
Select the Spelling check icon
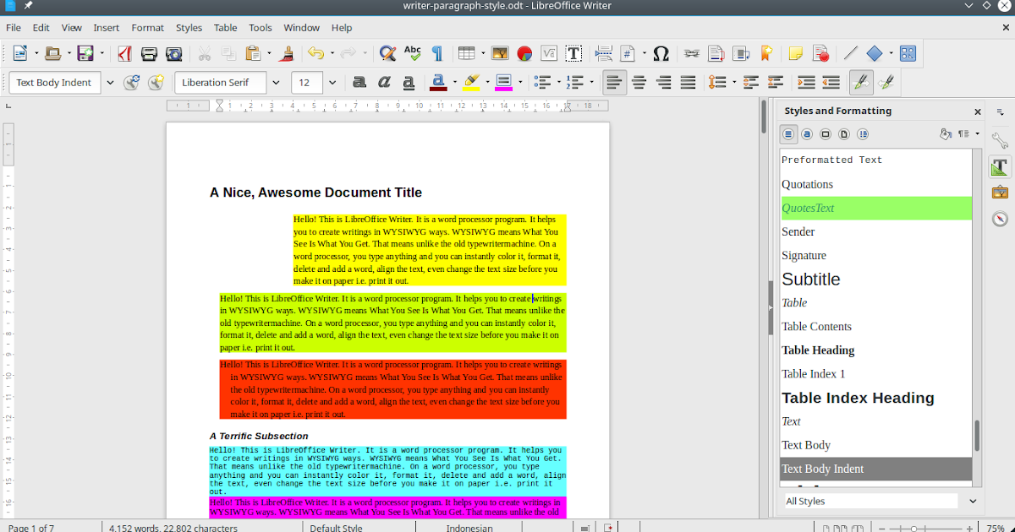(412, 52)
